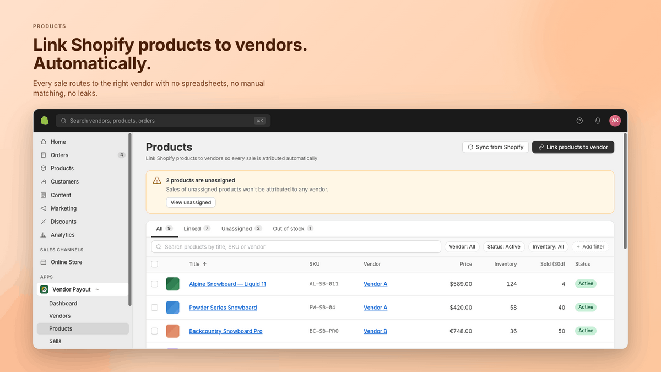661x372 pixels.
Task: Click the $420.00 price cell
Action: point(460,308)
